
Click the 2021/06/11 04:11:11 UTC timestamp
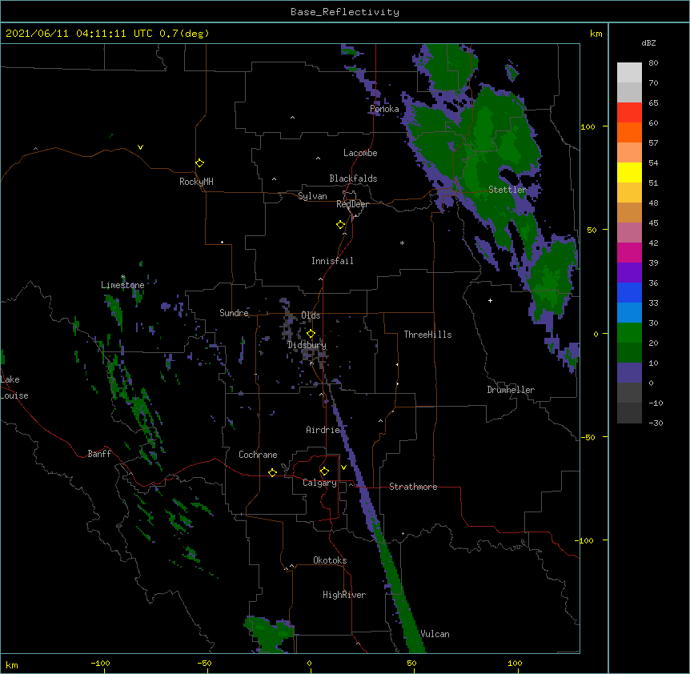coord(78,34)
